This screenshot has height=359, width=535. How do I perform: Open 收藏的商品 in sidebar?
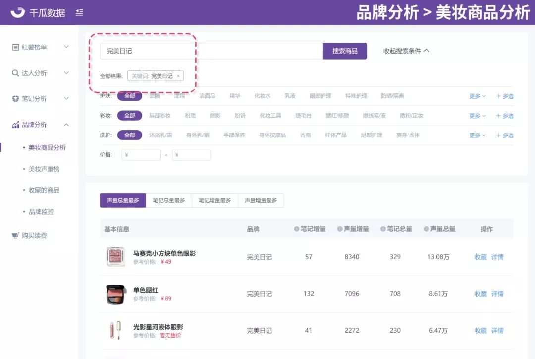pos(44,190)
